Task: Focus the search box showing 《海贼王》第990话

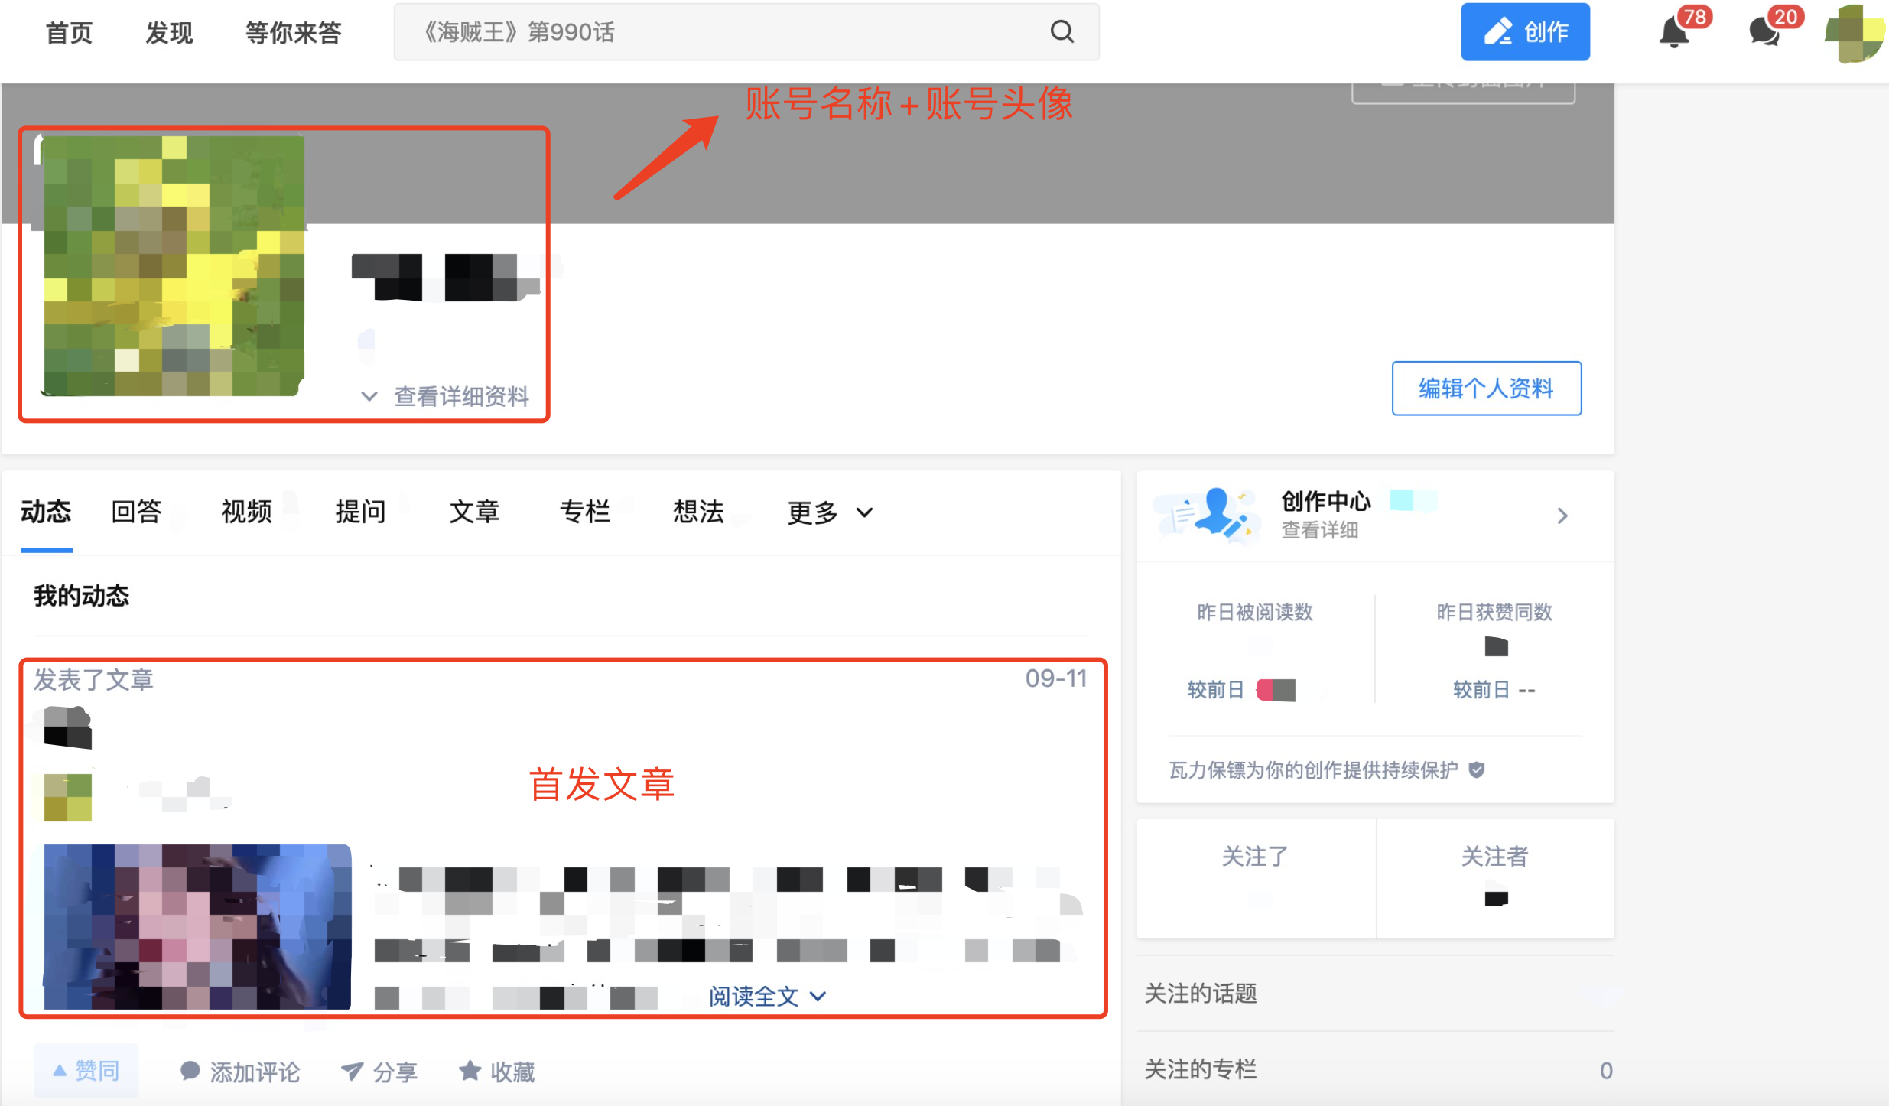Action: click(746, 31)
